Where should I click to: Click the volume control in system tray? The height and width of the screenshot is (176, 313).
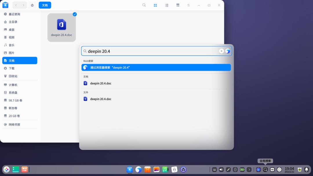[221, 170]
